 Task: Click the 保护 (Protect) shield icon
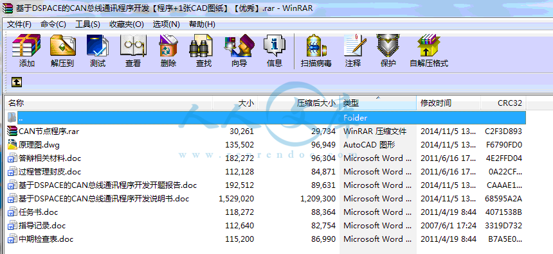pyautogui.click(x=388, y=46)
